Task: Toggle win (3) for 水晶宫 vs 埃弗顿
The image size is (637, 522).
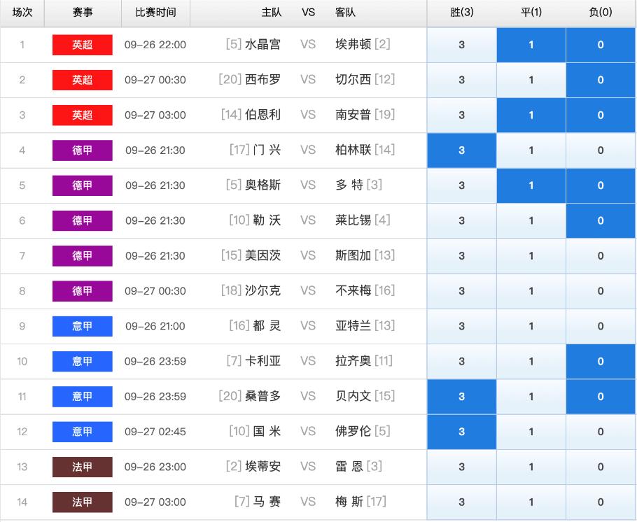Action: pos(461,45)
